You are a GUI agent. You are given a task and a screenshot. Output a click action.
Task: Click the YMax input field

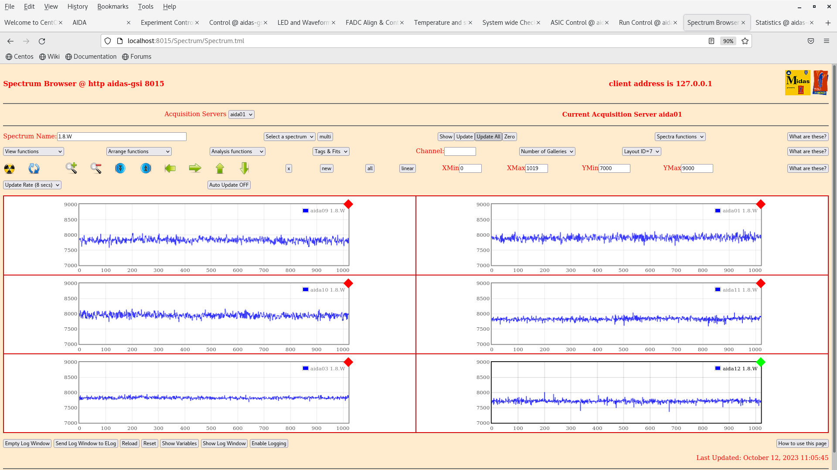697,168
